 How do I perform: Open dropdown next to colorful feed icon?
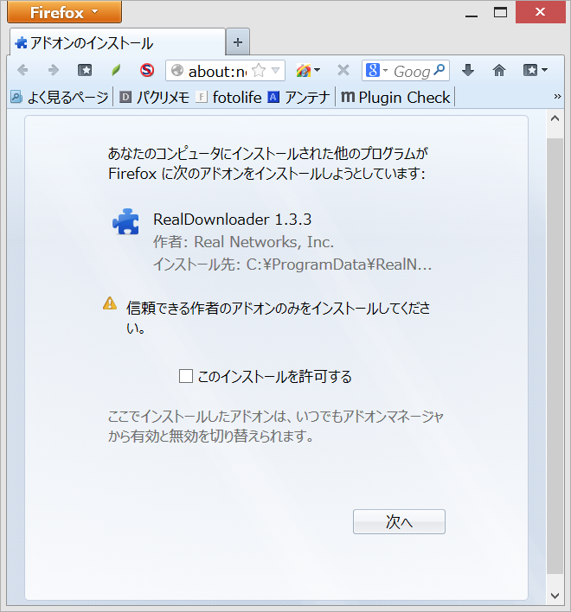click(x=318, y=71)
